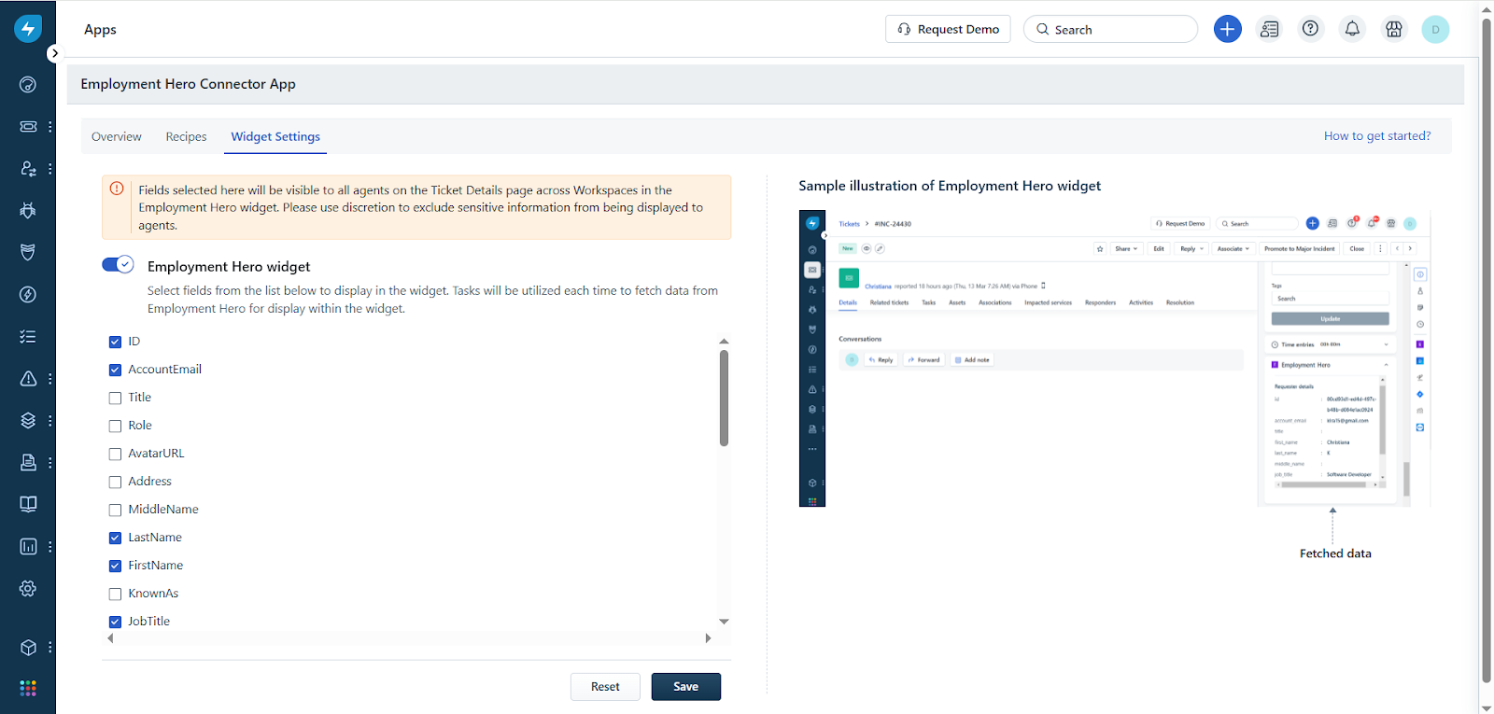This screenshot has height=714, width=1494.
Task: Open the Releases lightning-circle icon in sidebar
Action: [x=28, y=295]
